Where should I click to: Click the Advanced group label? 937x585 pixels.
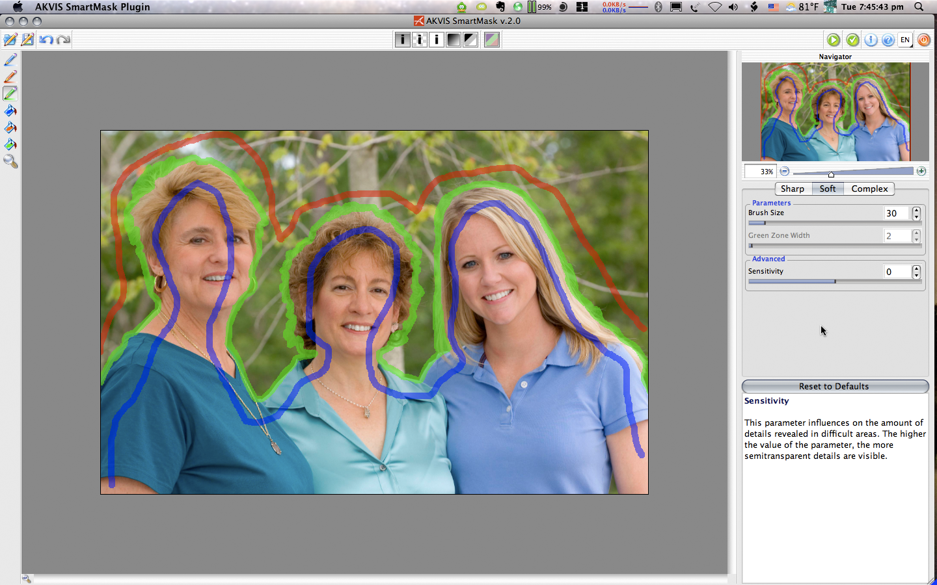[x=768, y=259]
